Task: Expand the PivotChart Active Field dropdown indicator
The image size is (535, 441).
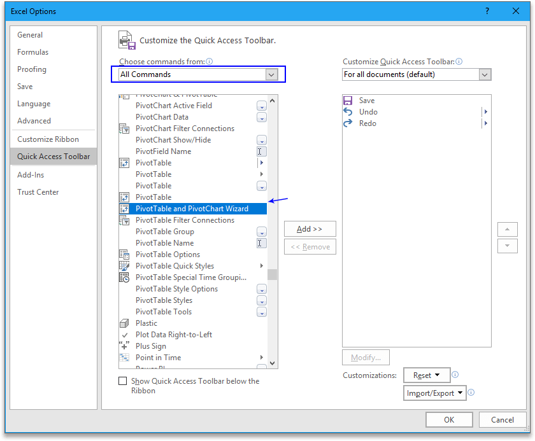Action: tap(261, 106)
